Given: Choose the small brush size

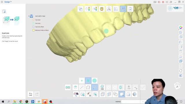Looking at the screenshot, I should point(82,81).
